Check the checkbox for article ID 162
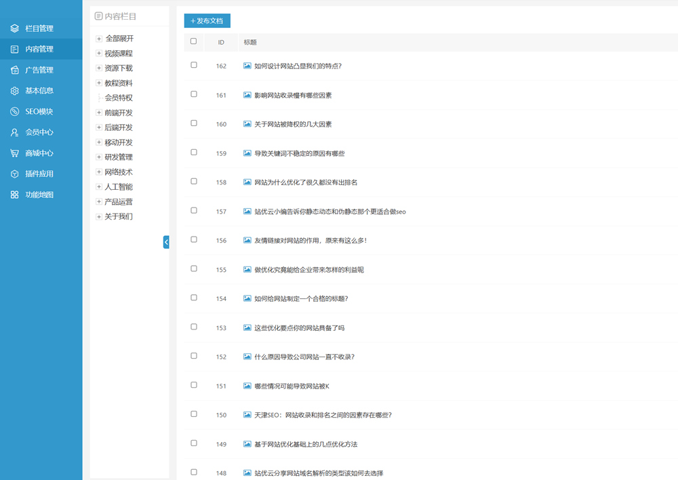 tap(193, 65)
